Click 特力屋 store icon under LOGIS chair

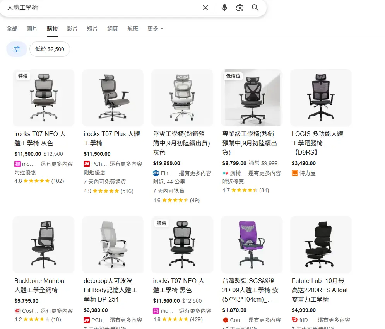tap(295, 173)
